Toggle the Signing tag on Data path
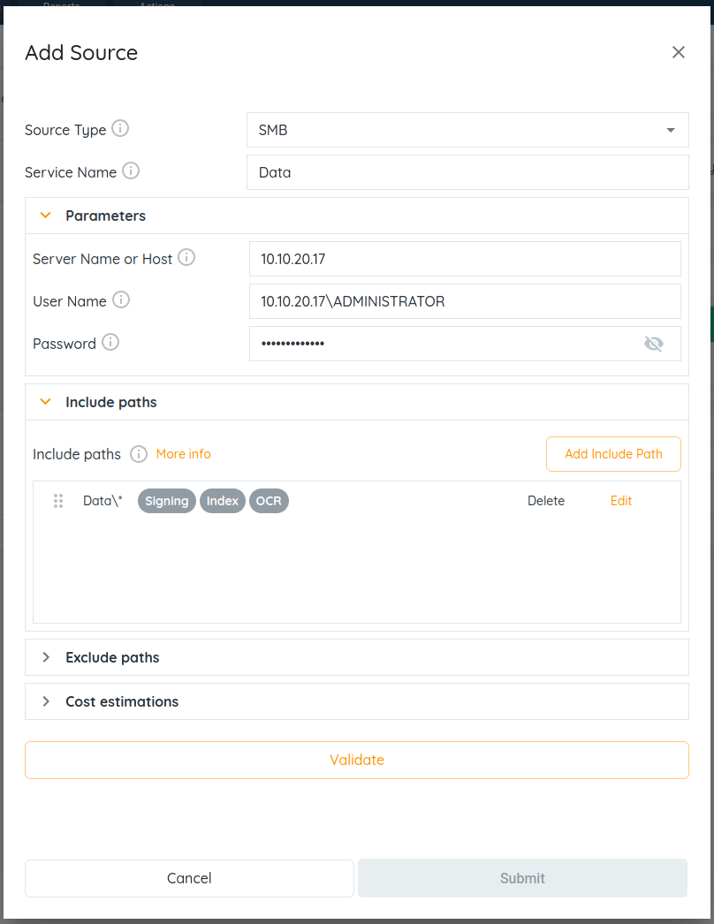This screenshot has width=714, height=924. [x=167, y=501]
